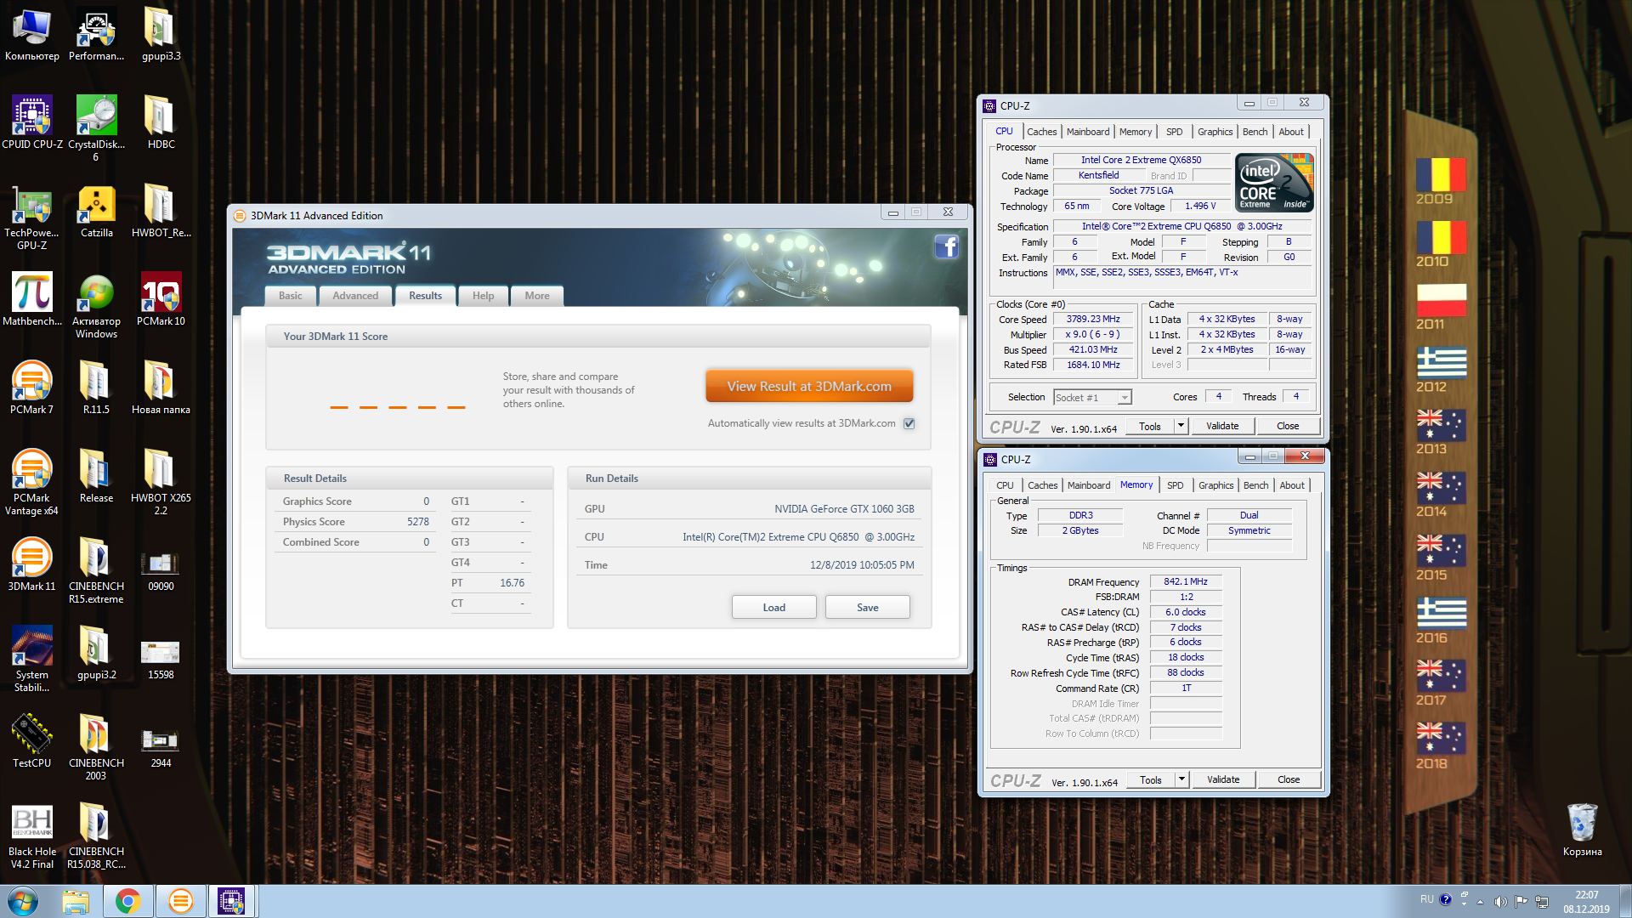
Task: Select About tab in lower CPU-Z window
Action: point(1292,485)
